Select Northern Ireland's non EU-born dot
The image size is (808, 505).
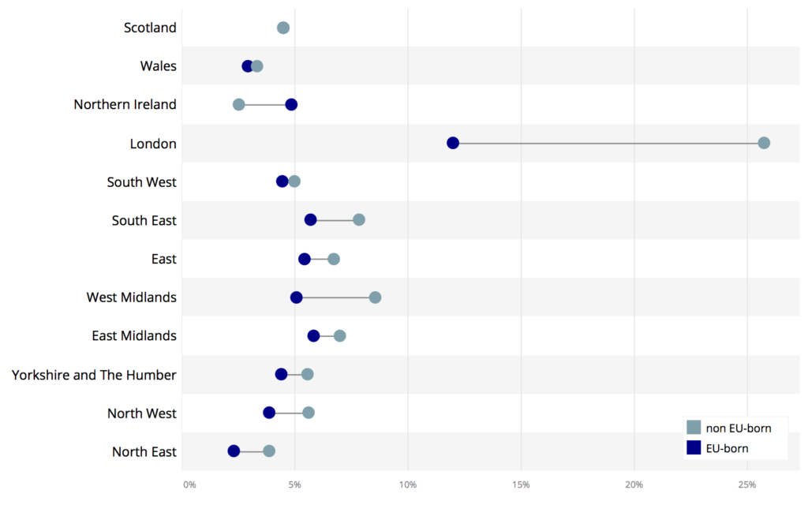tap(239, 104)
